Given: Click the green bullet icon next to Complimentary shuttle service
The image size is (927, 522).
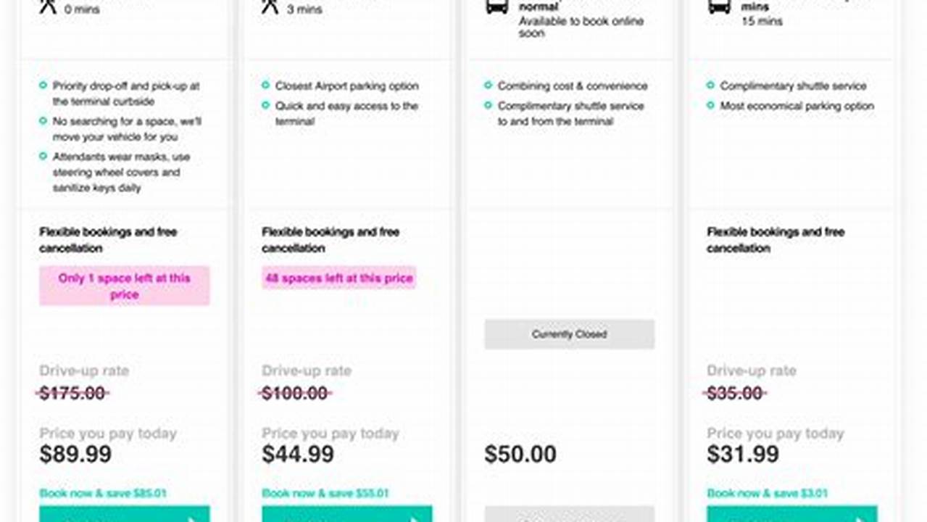Looking at the screenshot, I should (711, 85).
